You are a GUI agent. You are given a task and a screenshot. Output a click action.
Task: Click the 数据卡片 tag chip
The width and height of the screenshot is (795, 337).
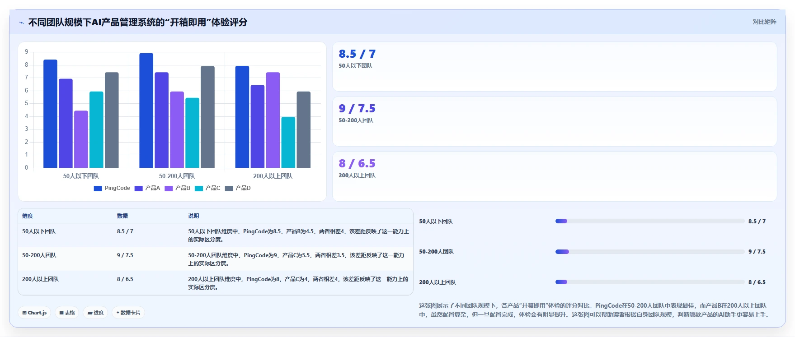click(128, 313)
